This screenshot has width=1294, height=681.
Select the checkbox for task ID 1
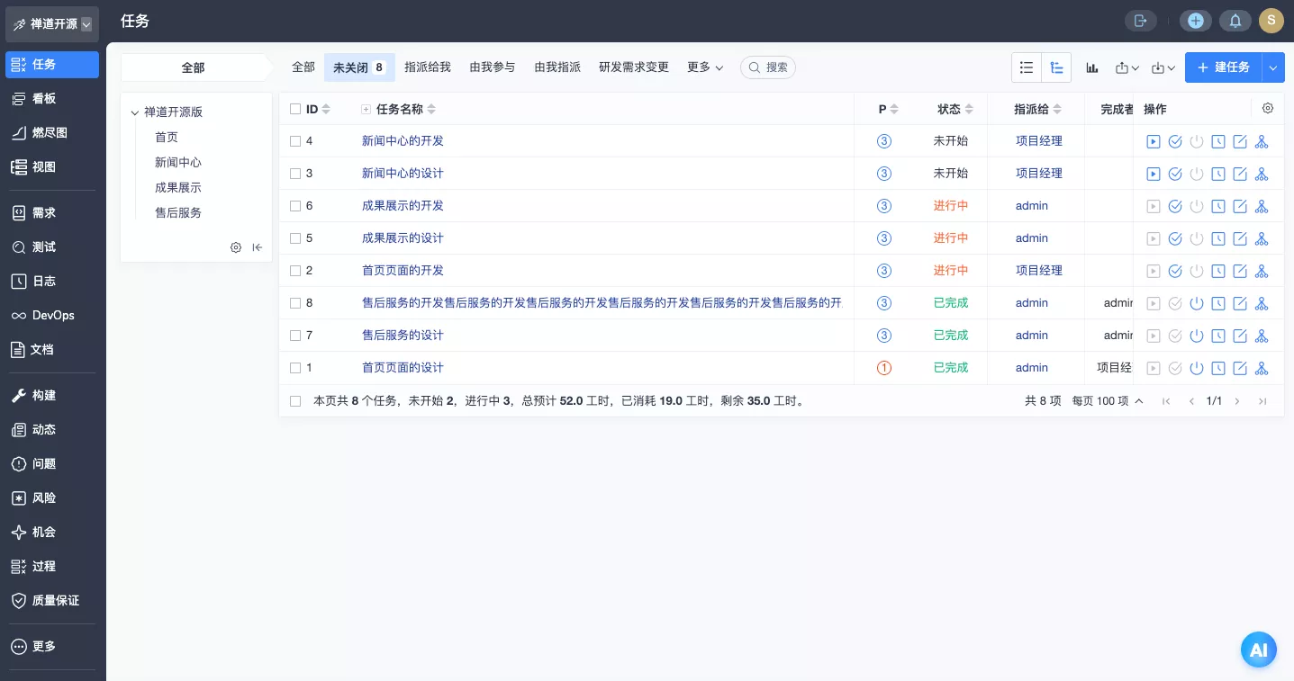(x=295, y=368)
